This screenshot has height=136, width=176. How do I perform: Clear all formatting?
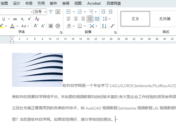(x=37, y=19)
